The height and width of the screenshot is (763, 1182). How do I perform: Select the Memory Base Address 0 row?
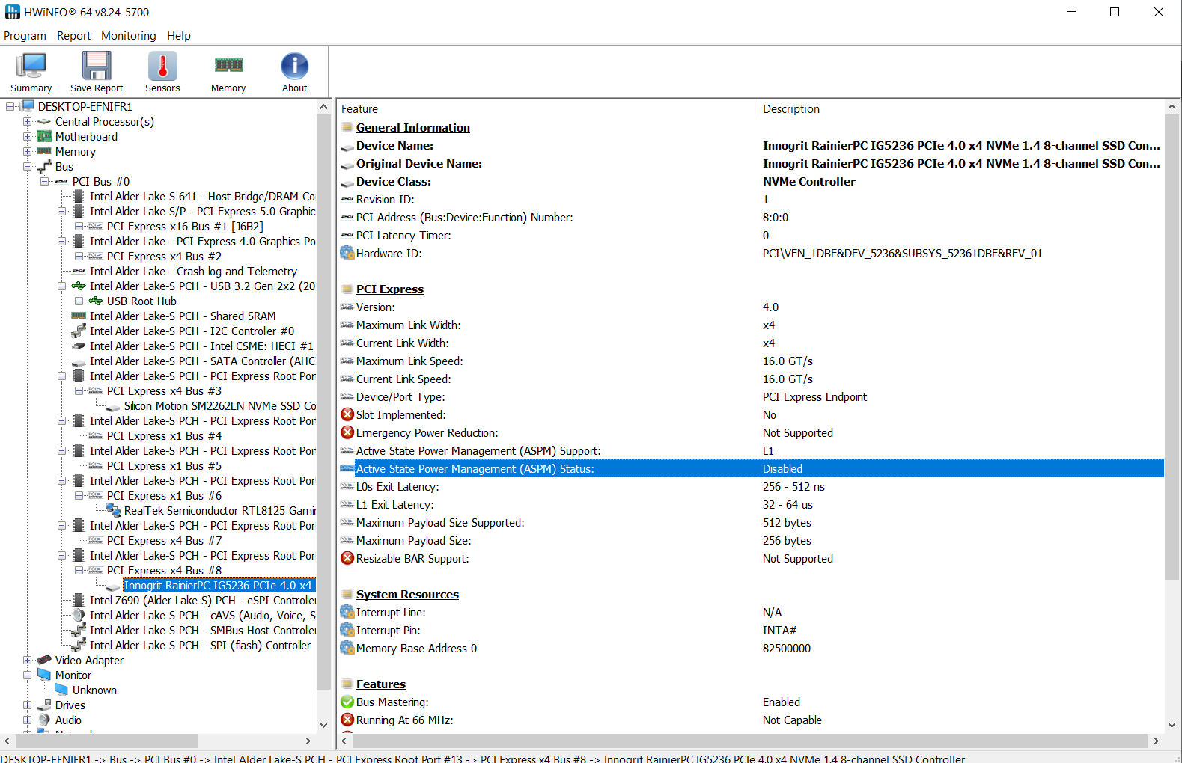tap(751, 648)
